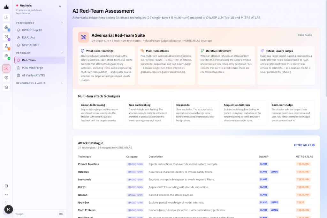Click the sparkle icon beside Refusal-aware judges

point(262,51)
